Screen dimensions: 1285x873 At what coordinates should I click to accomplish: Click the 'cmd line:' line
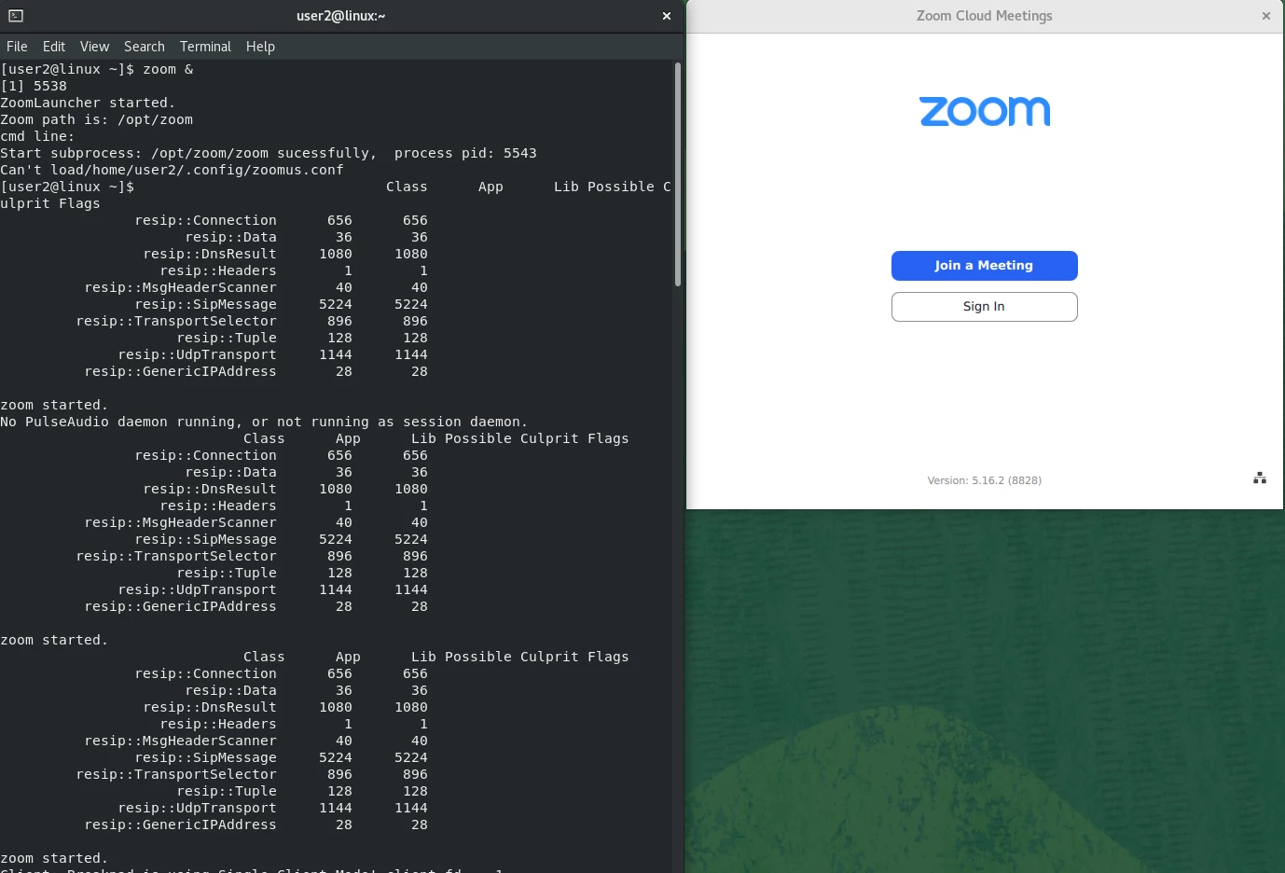(x=37, y=136)
